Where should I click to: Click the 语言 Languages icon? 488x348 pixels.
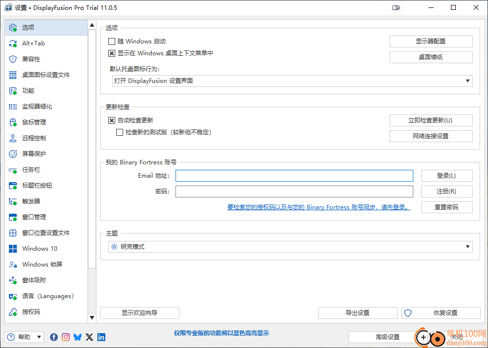[x=13, y=296]
